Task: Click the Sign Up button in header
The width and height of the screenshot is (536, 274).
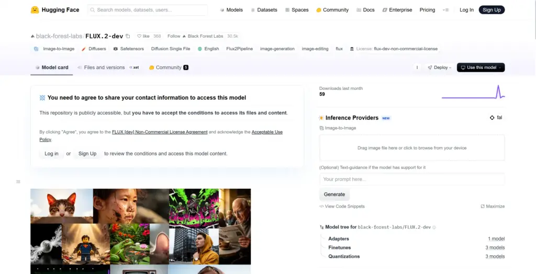Action: tap(492, 10)
